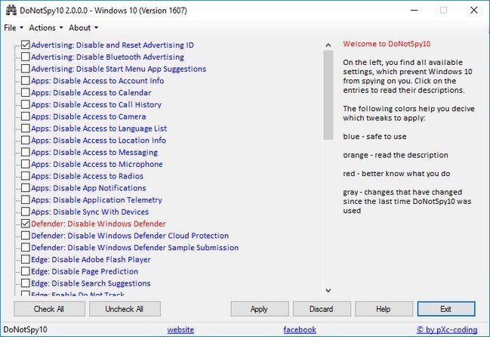Apply the selected tweaks
Screen dimensions: 490x337
coord(259,309)
